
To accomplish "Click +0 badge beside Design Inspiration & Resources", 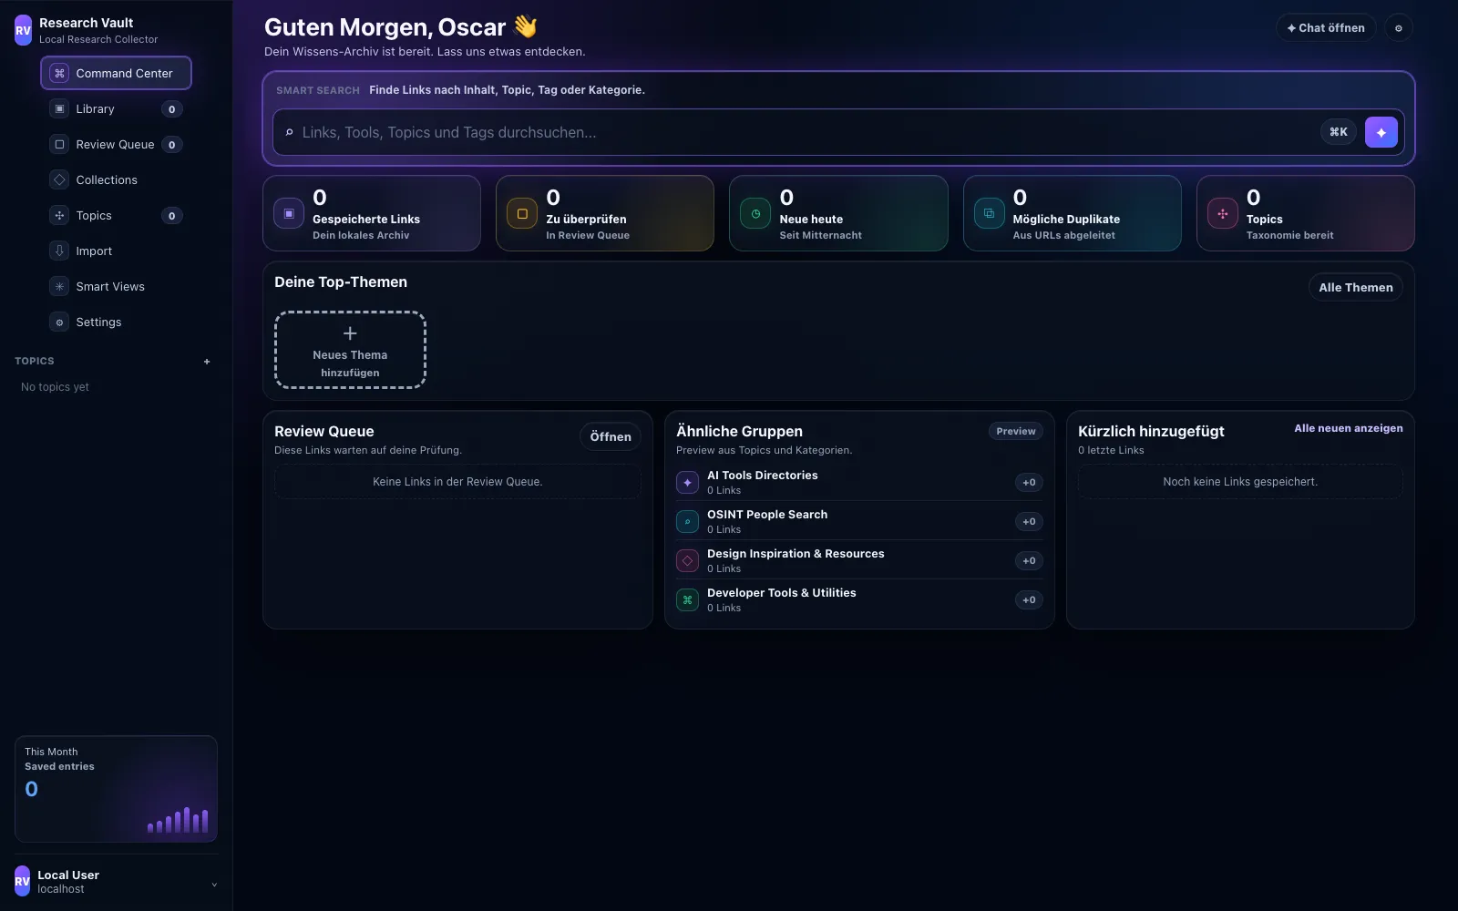I will click(1029, 560).
